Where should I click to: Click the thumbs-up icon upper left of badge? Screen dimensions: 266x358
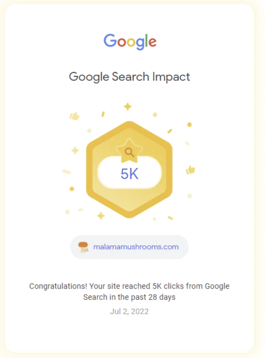74,116
